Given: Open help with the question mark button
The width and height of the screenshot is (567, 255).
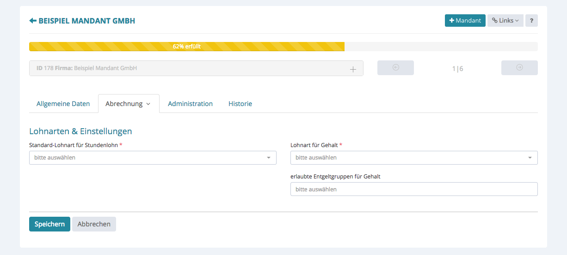Looking at the screenshot, I should [531, 21].
